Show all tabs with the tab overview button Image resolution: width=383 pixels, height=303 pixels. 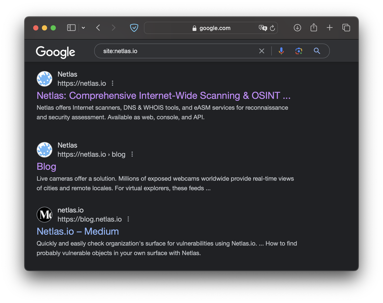(346, 28)
